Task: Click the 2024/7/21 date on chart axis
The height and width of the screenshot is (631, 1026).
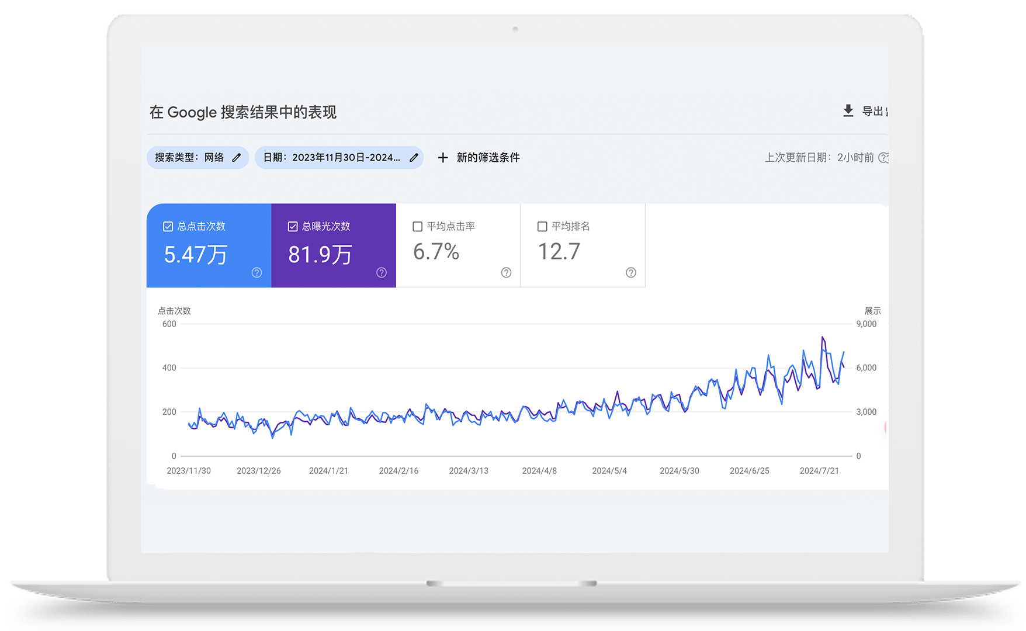Action: pyautogui.click(x=819, y=471)
